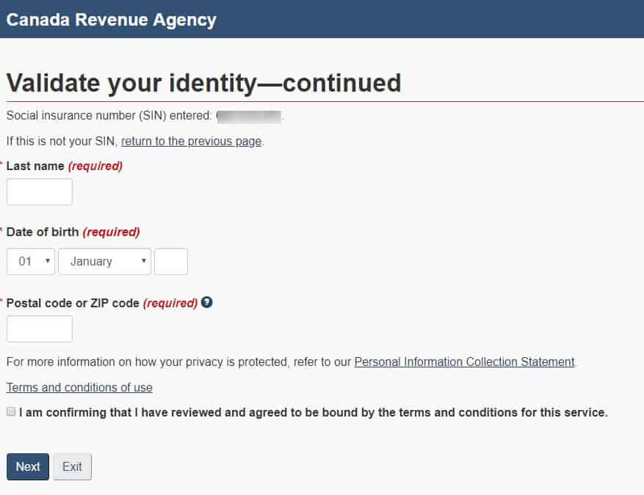Enable the terms and conditions agreement checkbox
644x495 pixels.
(x=11, y=411)
